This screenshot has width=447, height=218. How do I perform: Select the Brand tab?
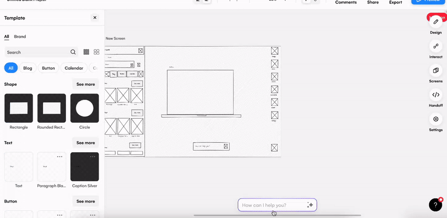click(20, 36)
